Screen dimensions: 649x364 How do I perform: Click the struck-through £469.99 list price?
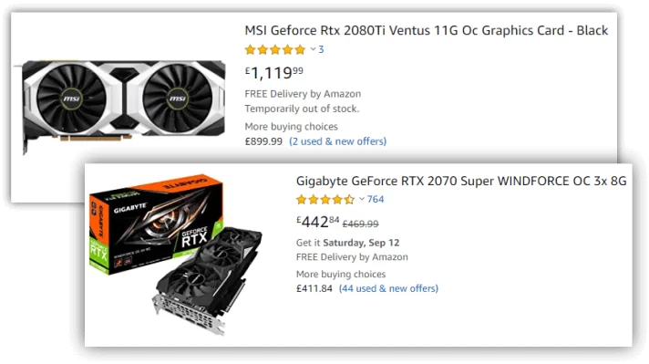[361, 224]
